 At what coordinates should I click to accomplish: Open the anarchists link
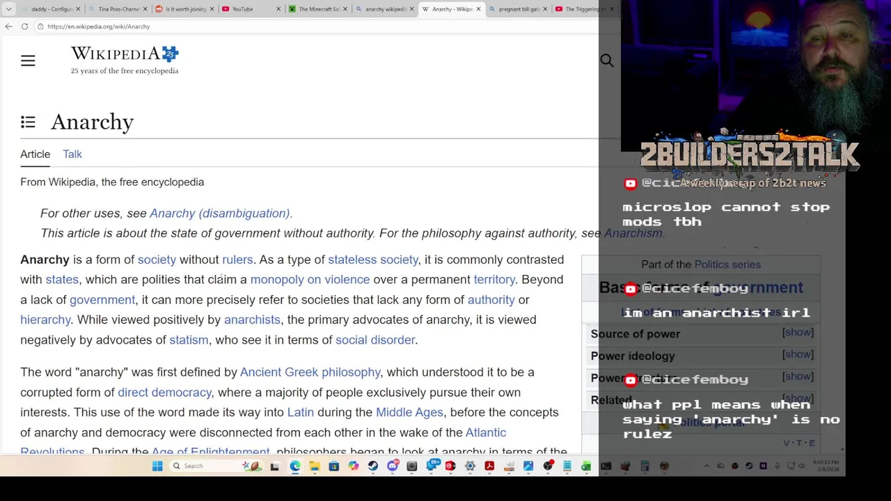tap(252, 320)
